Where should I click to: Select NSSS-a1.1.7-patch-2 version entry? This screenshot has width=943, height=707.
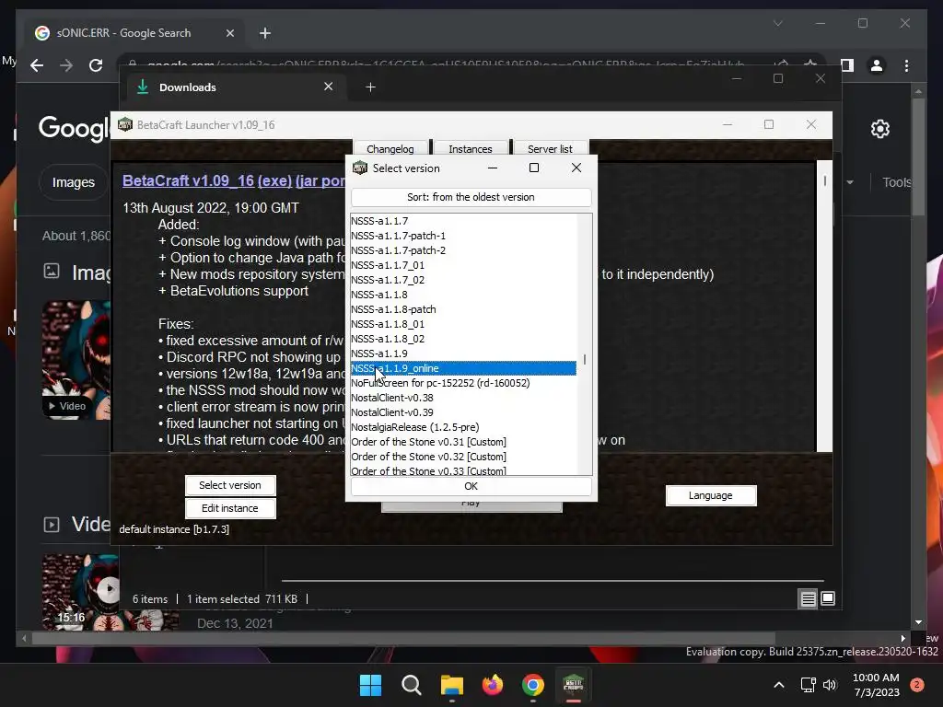pyautogui.click(x=463, y=250)
